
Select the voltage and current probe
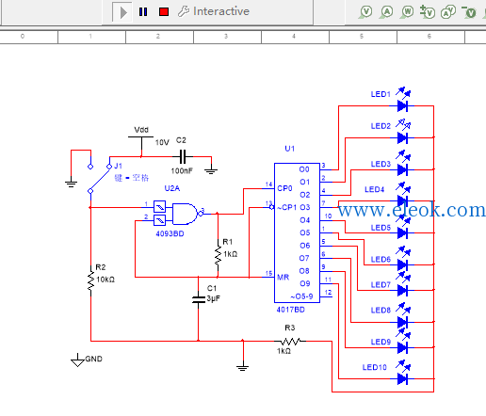coord(448,12)
